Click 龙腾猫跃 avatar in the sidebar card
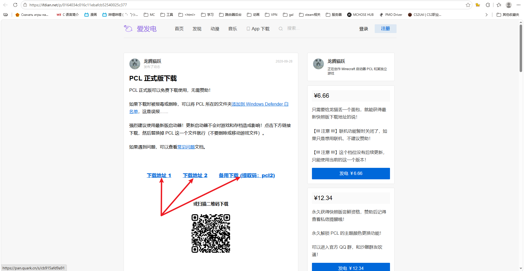The width and height of the screenshot is (524, 271). coord(318,64)
